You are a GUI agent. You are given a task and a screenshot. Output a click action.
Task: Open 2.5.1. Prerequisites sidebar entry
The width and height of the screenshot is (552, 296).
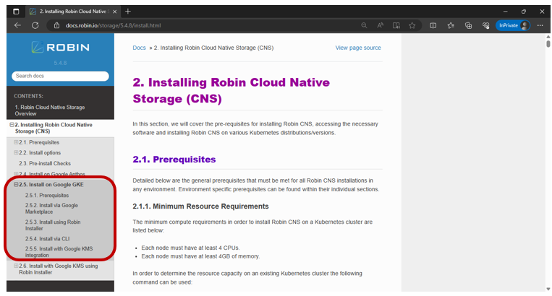pos(47,195)
